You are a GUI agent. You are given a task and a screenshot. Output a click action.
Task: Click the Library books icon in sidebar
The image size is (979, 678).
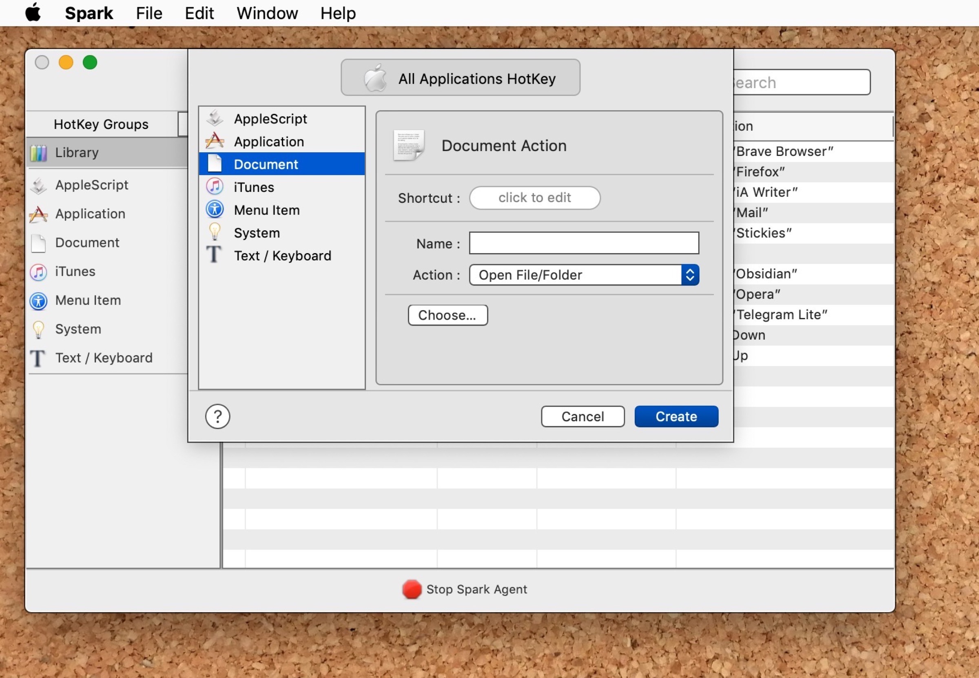[38, 153]
